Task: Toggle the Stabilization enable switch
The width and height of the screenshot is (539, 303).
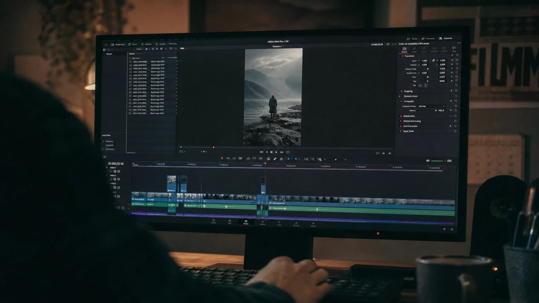Action: (x=401, y=116)
